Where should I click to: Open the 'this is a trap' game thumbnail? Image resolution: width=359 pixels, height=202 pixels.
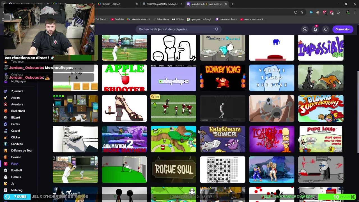[x=75, y=78]
